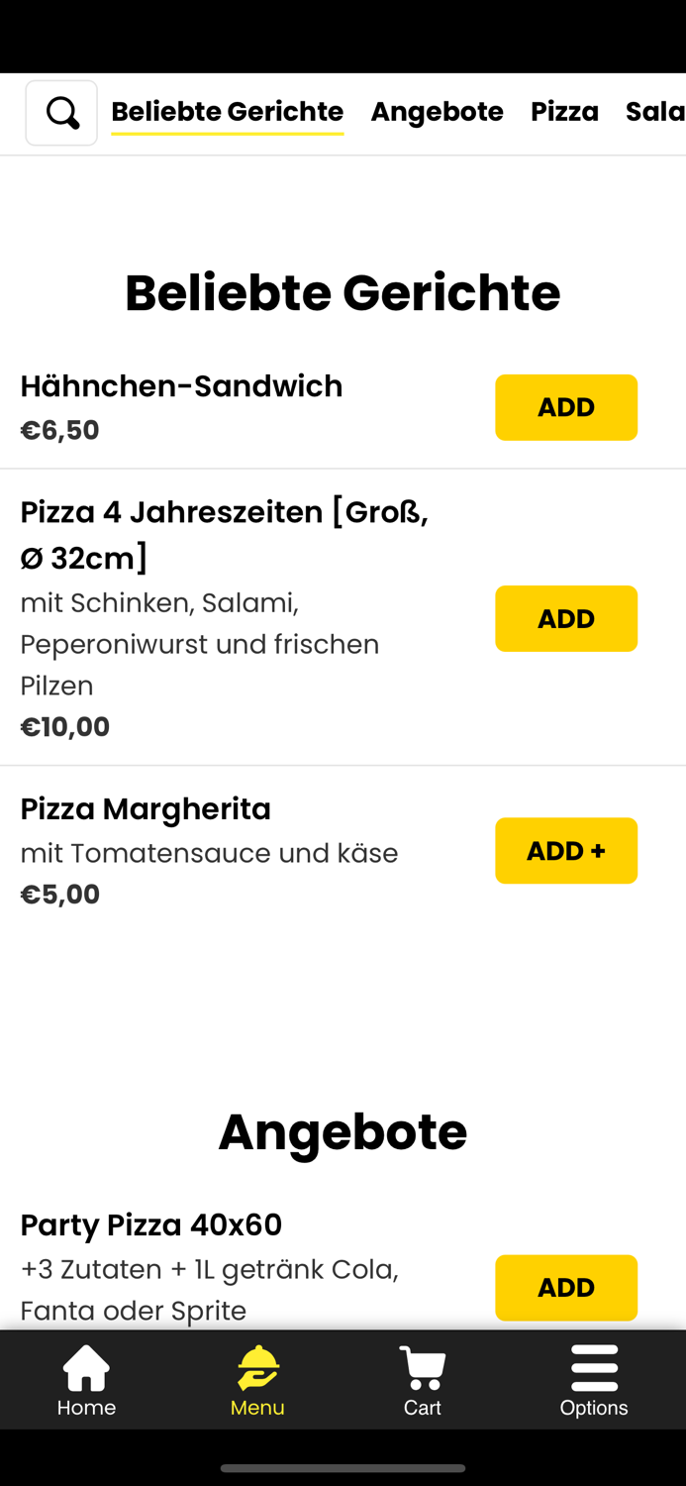Open the Options hamburger icon
This screenshot has width=686, height=1486.
(594, 1365)
